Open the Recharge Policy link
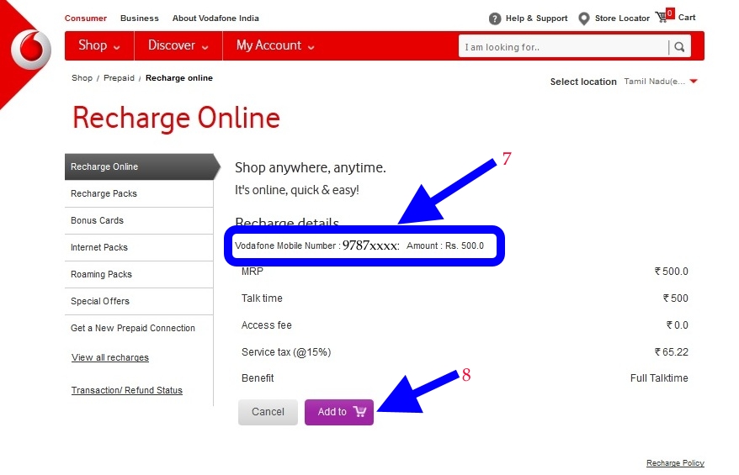 point(675,462)
